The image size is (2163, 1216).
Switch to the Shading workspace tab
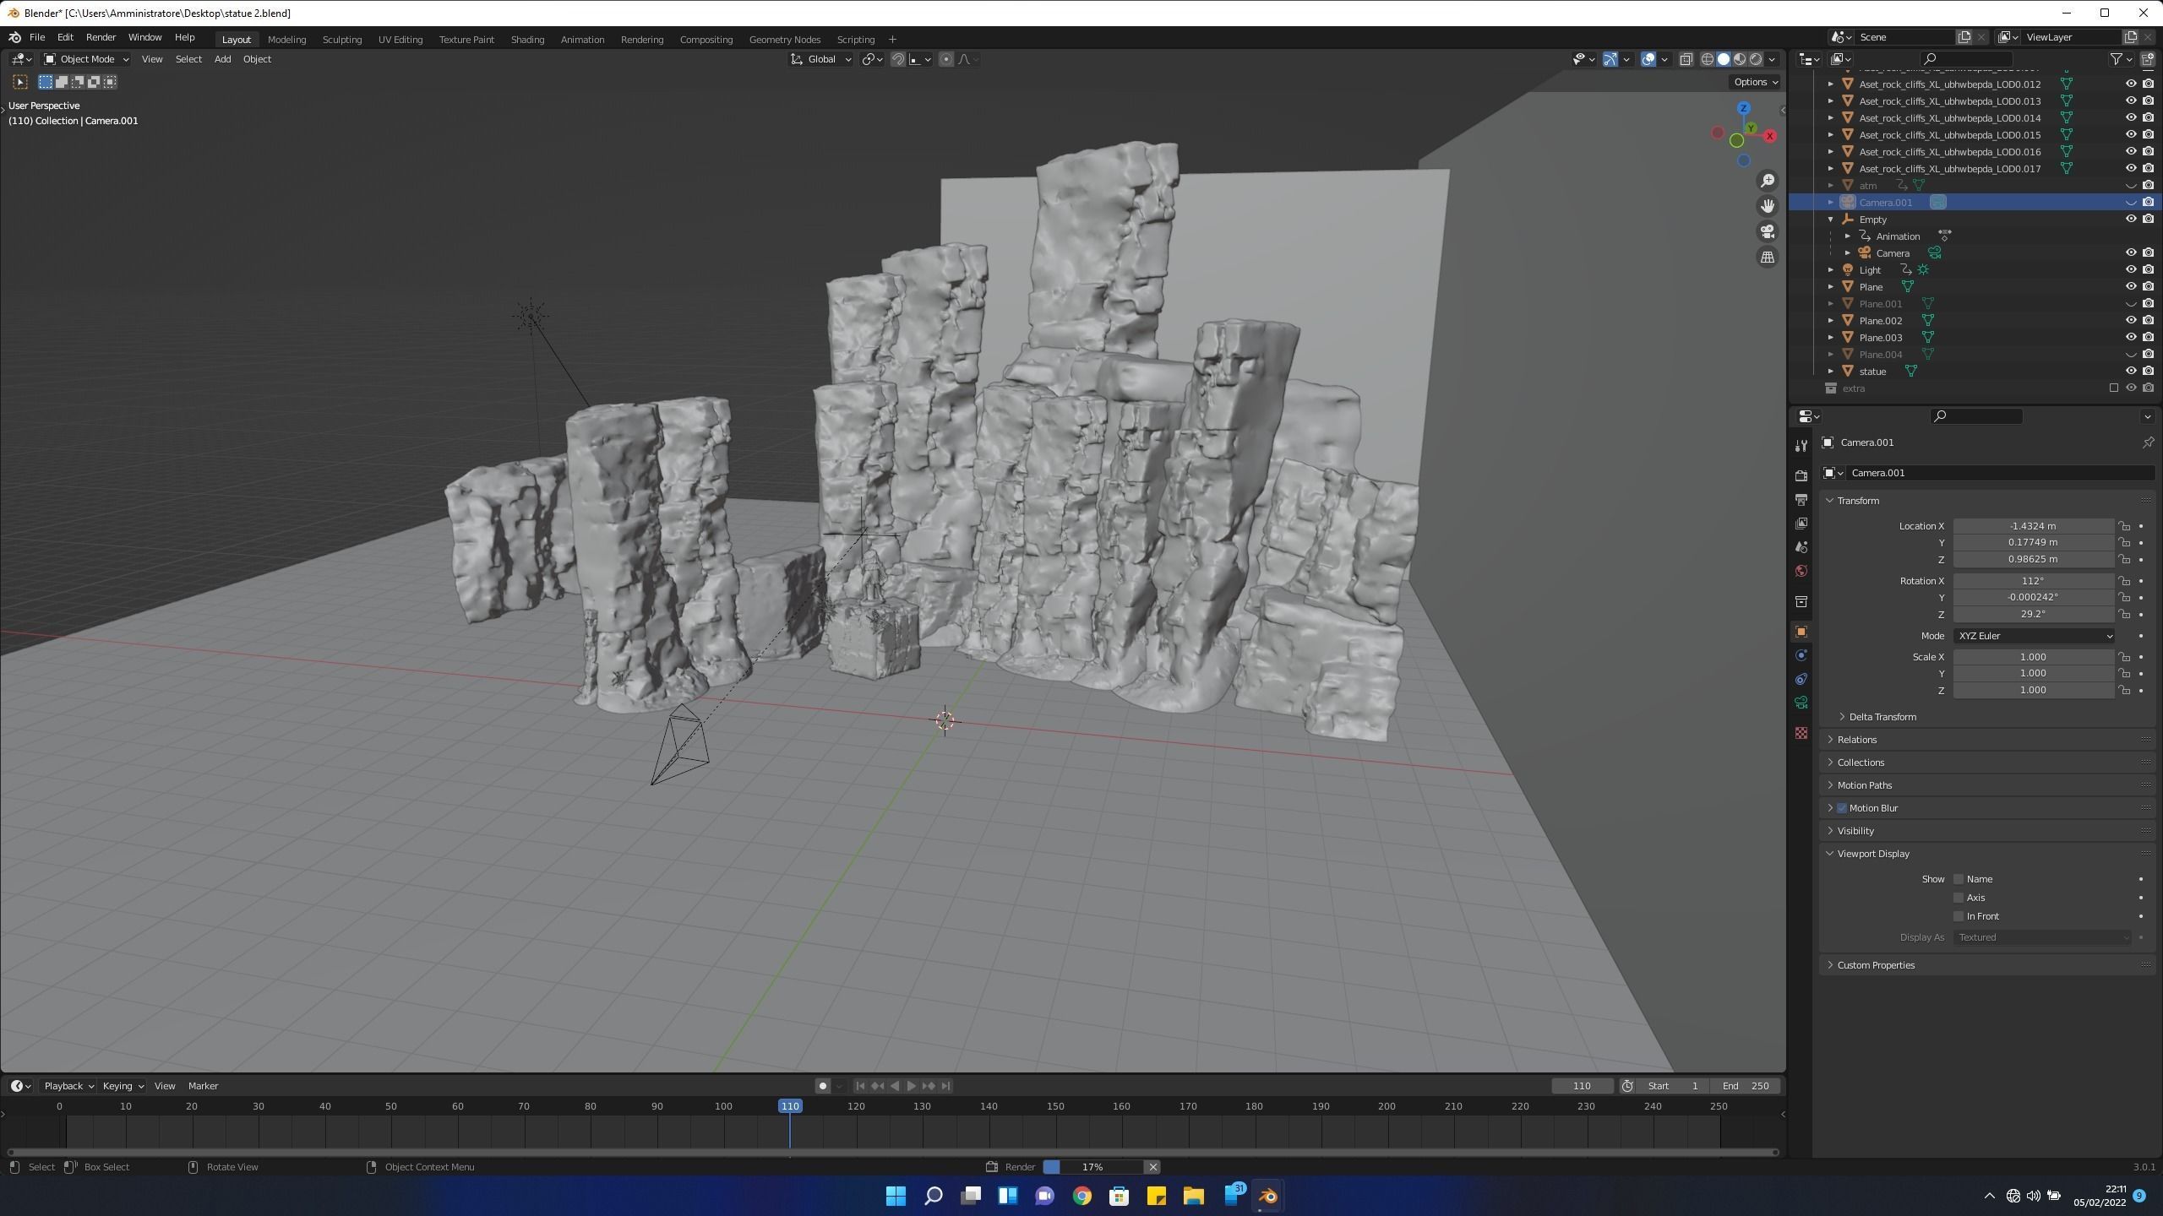[x=527, y=40]
